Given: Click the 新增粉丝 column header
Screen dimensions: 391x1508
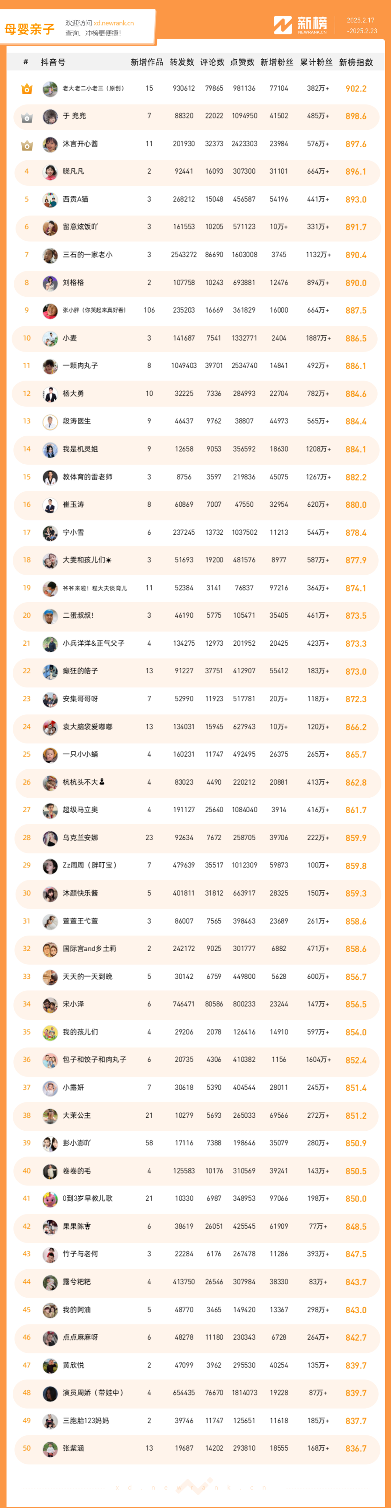Looking at the screenshot, I should click(277, 63).
